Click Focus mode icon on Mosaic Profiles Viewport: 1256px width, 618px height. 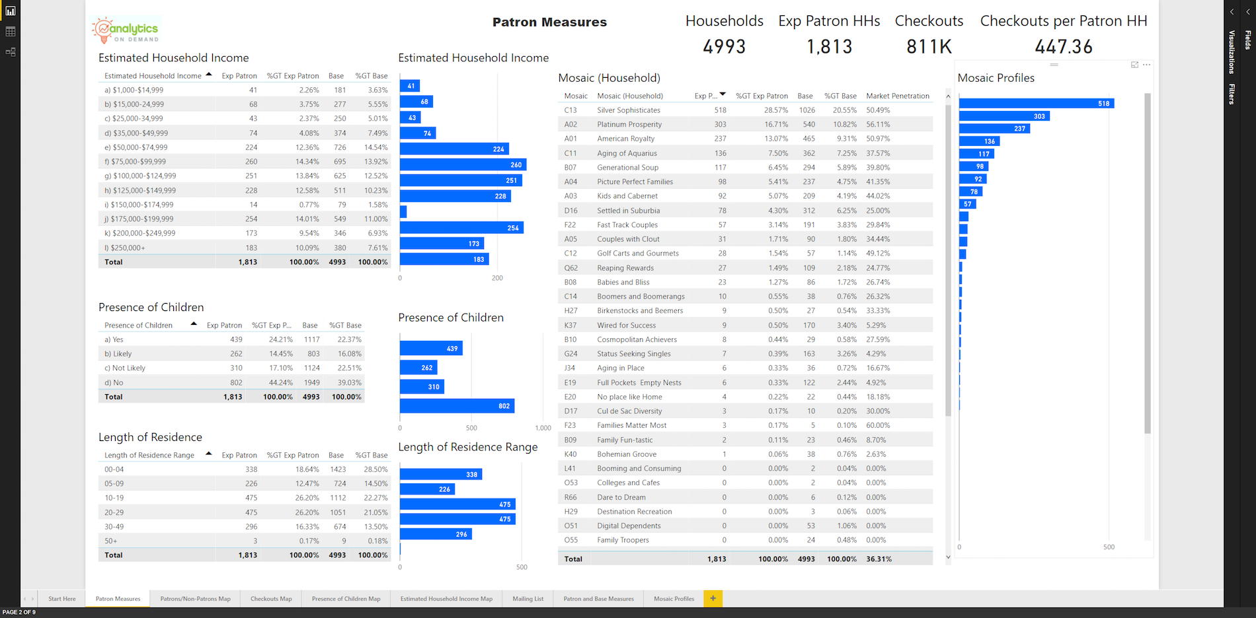(x=1134, y=65)
